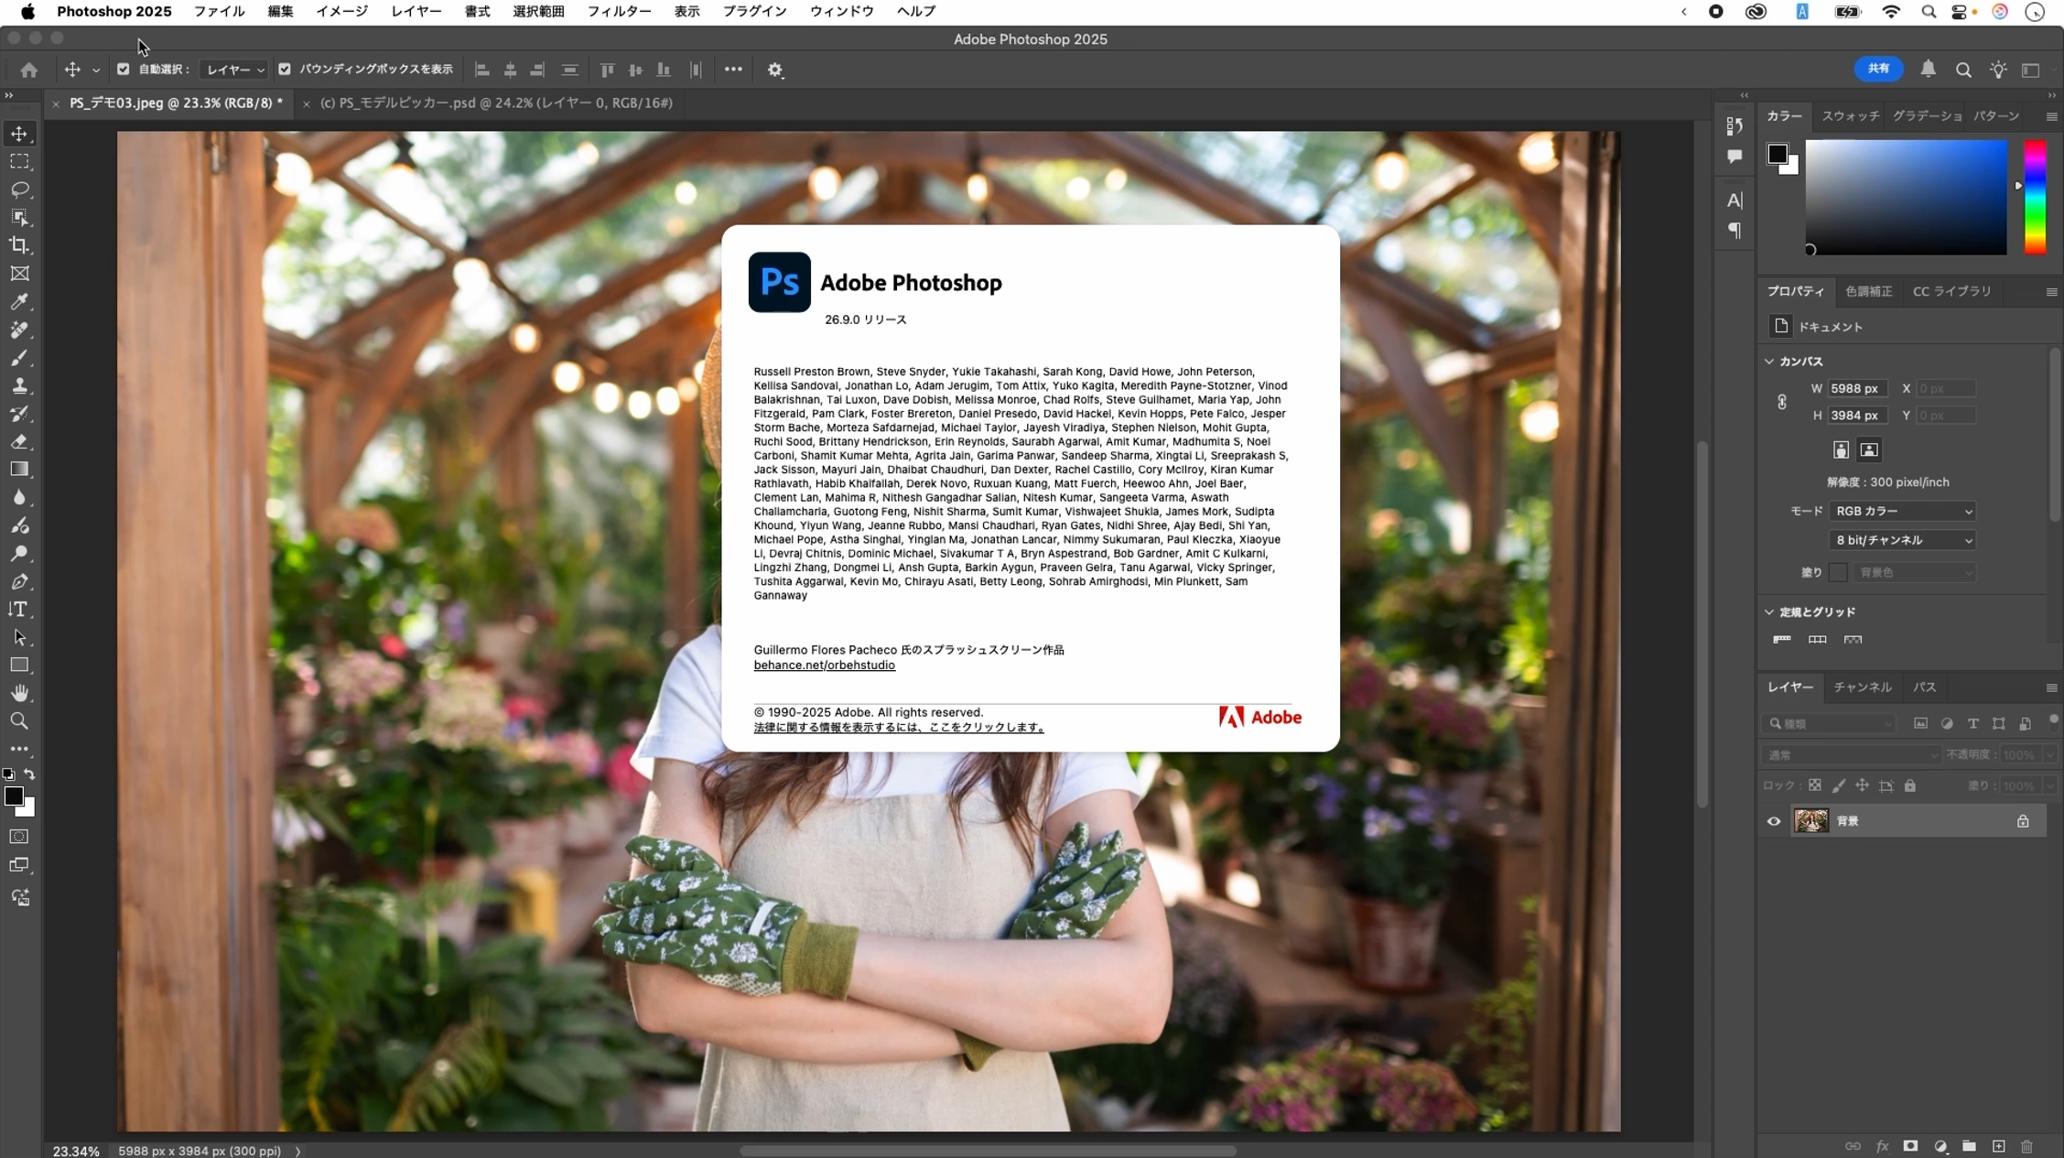Viewport: 2064px width, 1158px height.
Task: Click the 共有 button in the top bar
Action: (1879, 69)
